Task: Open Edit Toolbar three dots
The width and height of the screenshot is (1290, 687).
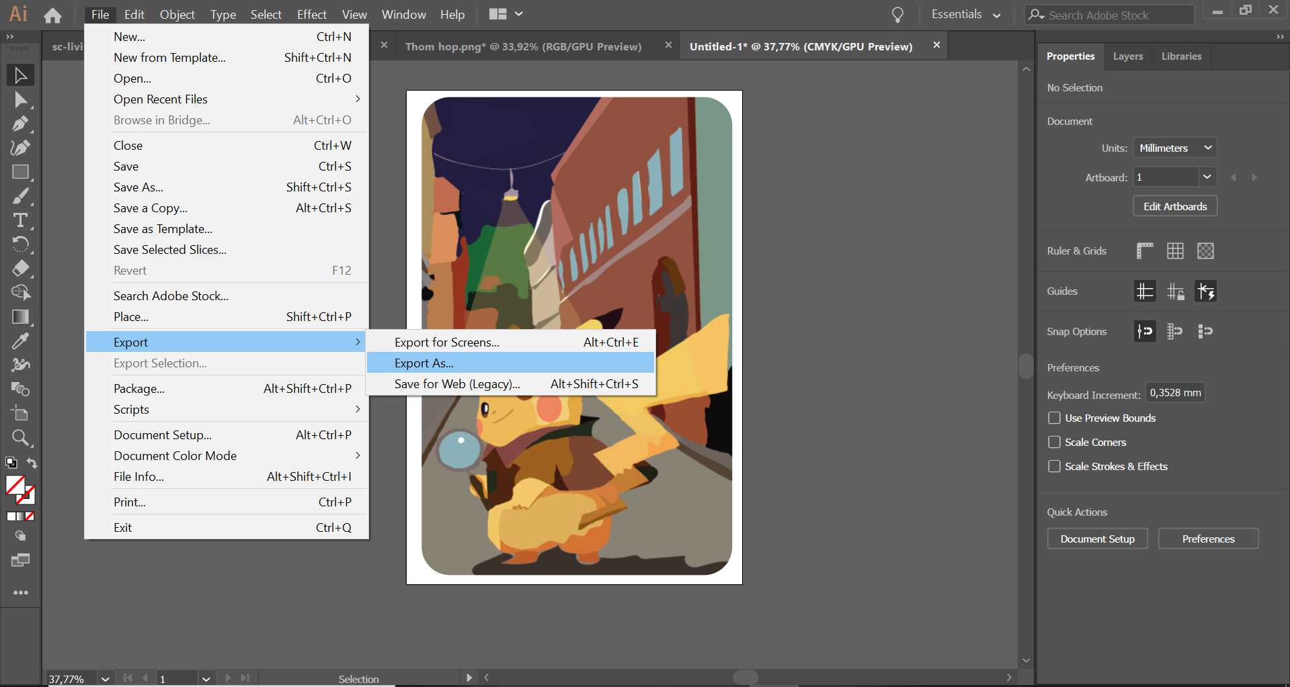Action: tap(21, 593)
